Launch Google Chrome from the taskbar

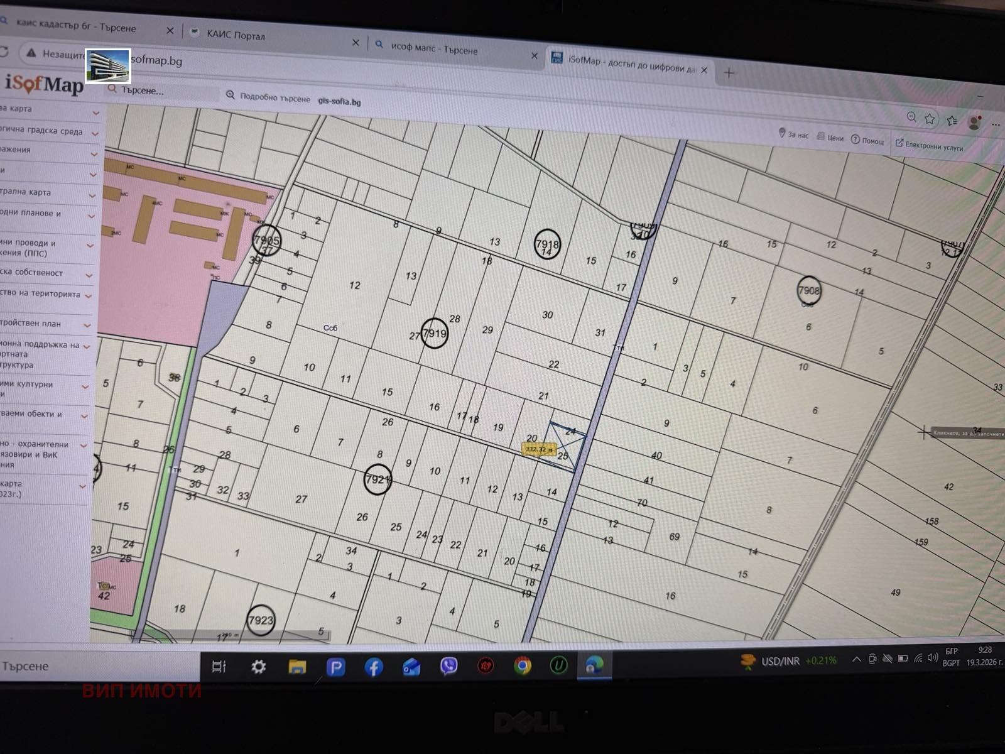point(522,665)
